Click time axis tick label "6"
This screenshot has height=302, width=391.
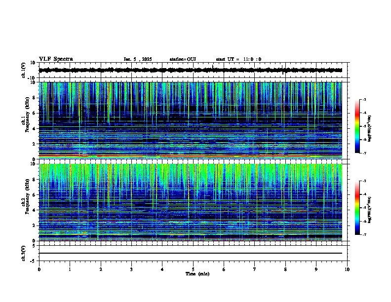224,269
